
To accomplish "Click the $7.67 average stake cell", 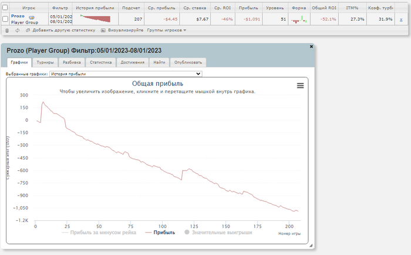I will click(195, 19).
